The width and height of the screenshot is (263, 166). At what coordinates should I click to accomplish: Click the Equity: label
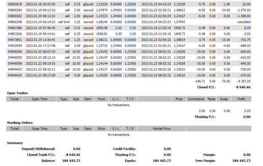pos(130,161)
